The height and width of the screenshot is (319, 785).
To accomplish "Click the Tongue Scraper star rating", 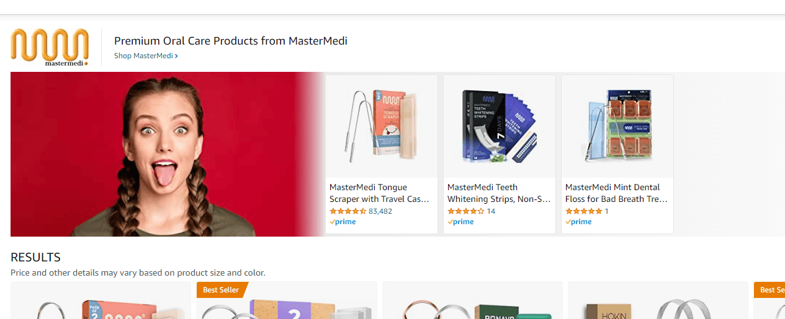I will [x=348, y=211].
